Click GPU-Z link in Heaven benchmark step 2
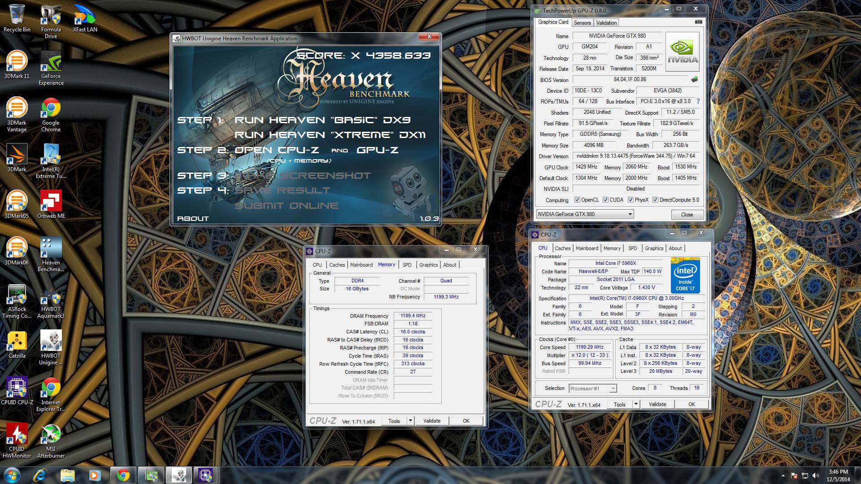Screen dimensions: 861x484 coord(378,150)
